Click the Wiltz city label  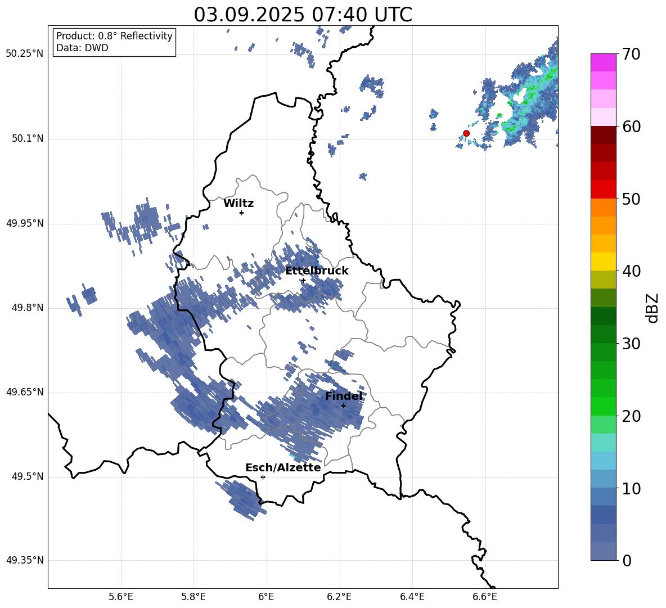coord(238,204)
